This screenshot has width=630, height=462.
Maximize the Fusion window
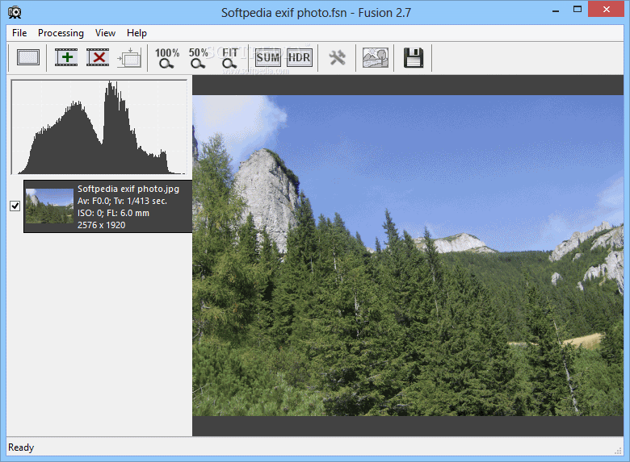click(577, 10)
